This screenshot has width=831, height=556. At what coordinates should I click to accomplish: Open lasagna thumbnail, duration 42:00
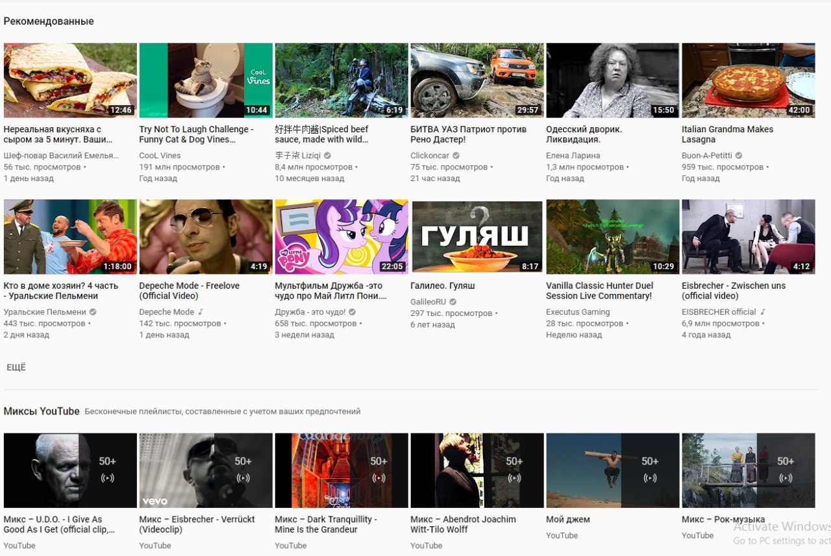pos(749,80)
